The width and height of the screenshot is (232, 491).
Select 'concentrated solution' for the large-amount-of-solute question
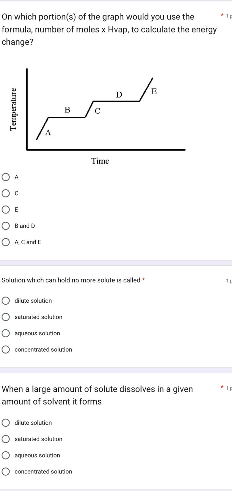[x=6, y=471]
